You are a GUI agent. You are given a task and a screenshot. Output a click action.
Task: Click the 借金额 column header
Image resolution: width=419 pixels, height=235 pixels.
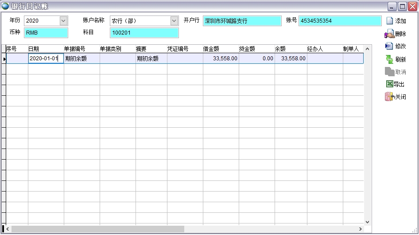pos(211,49)
